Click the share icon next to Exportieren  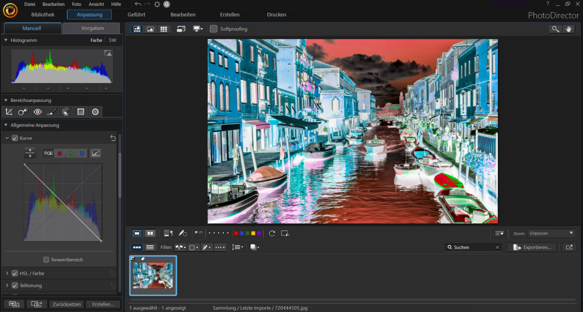click(x=569, y=247)
